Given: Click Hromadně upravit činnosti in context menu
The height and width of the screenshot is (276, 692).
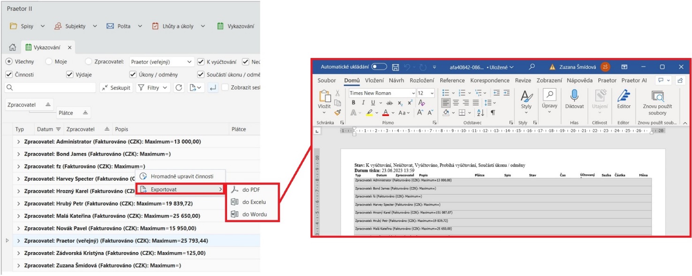Looking at the screenshot, I should (x=182, y=176).
